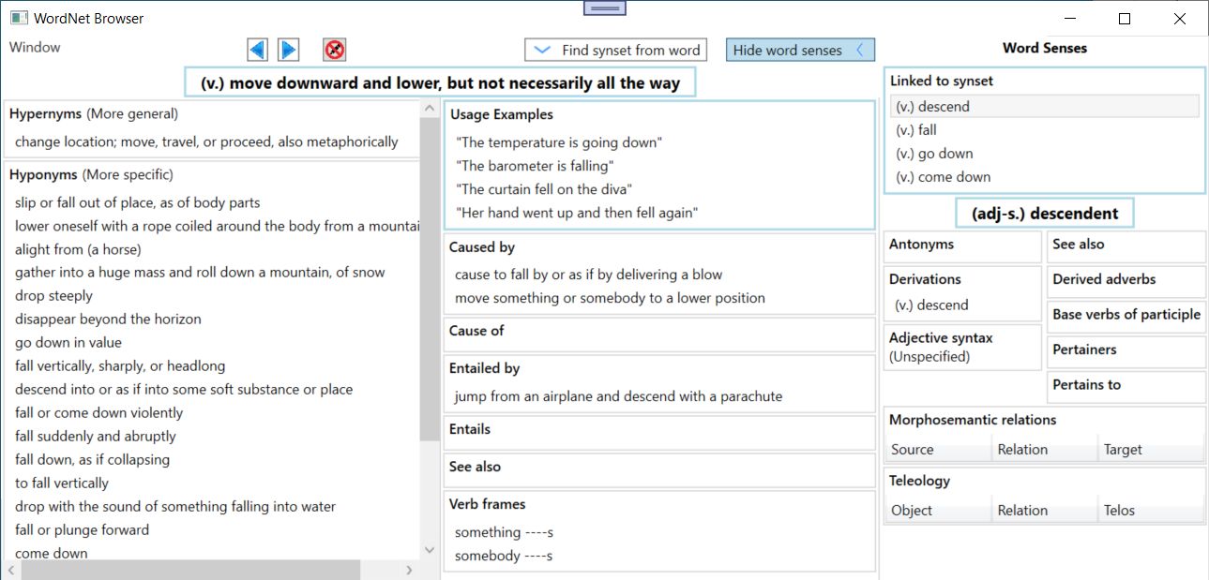This screenshot has height=580, width=1209.
Task: Select hyponym 'fall suddenly and abruptly'
Action: pyautogui.click(x=96, y=437)
